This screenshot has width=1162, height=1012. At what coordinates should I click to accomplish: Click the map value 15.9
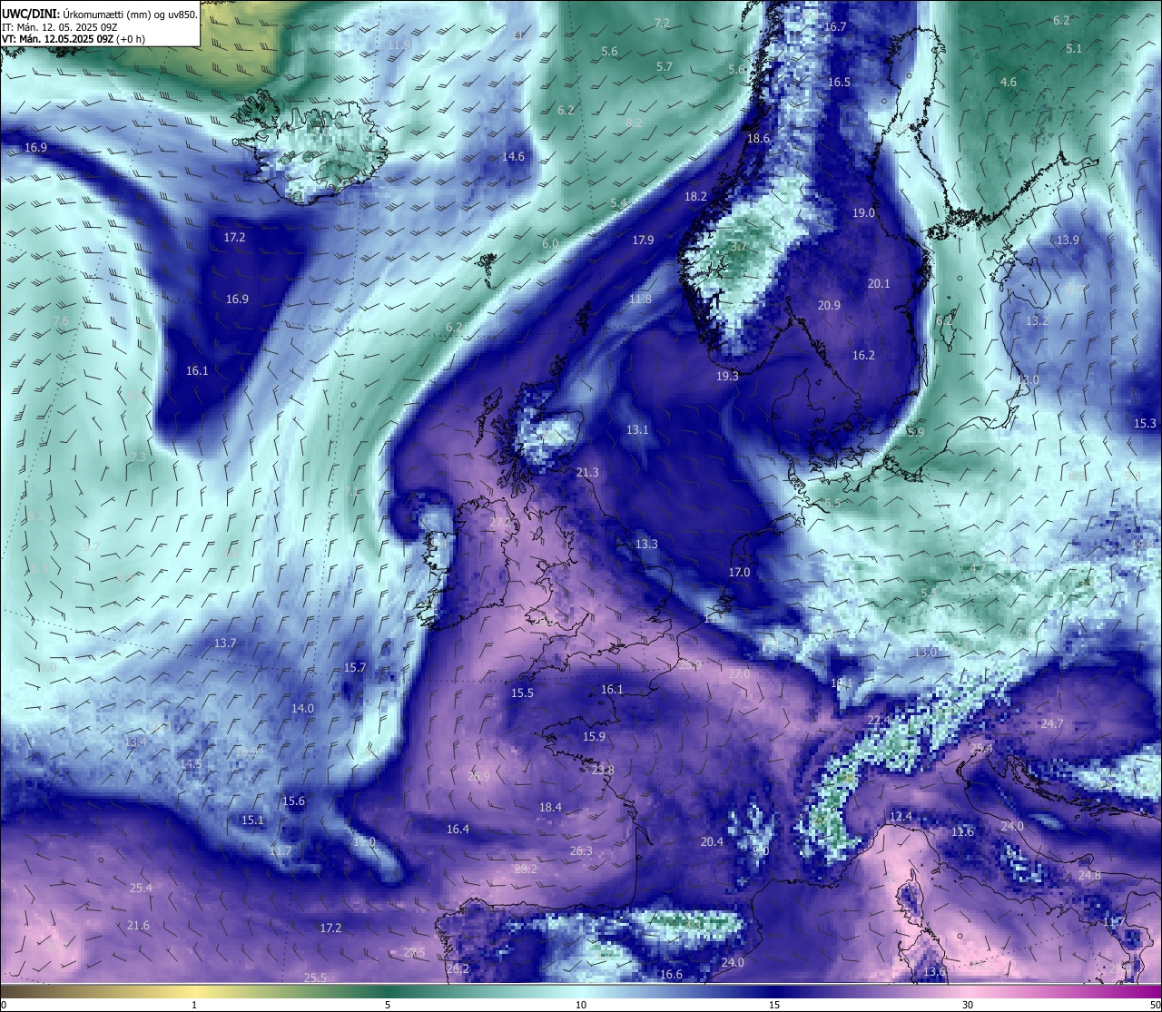coord(594,736)
